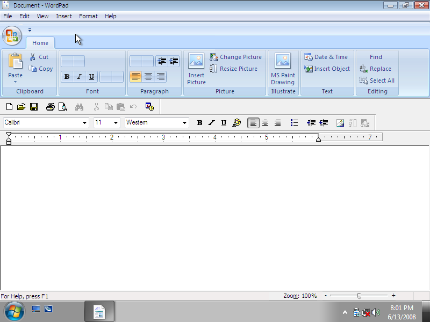Open the Insert menu
The width and height of the screenshot is (430, 322).
(x=64, y=16)
